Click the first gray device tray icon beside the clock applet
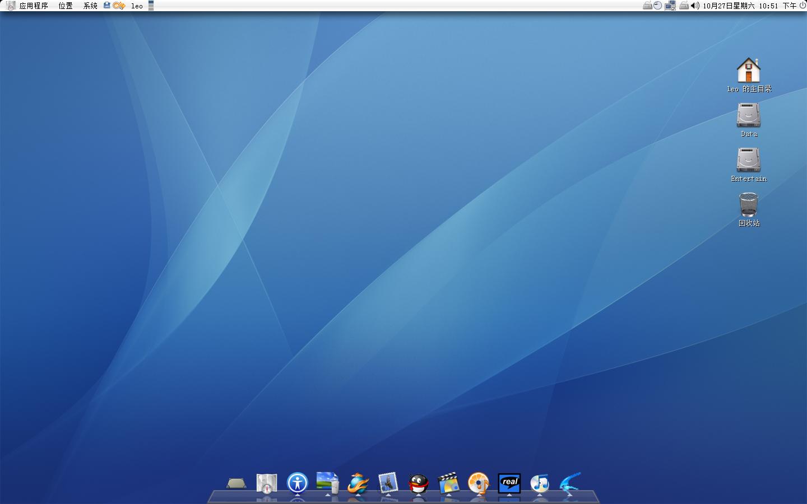 click(x=647, y=6)
